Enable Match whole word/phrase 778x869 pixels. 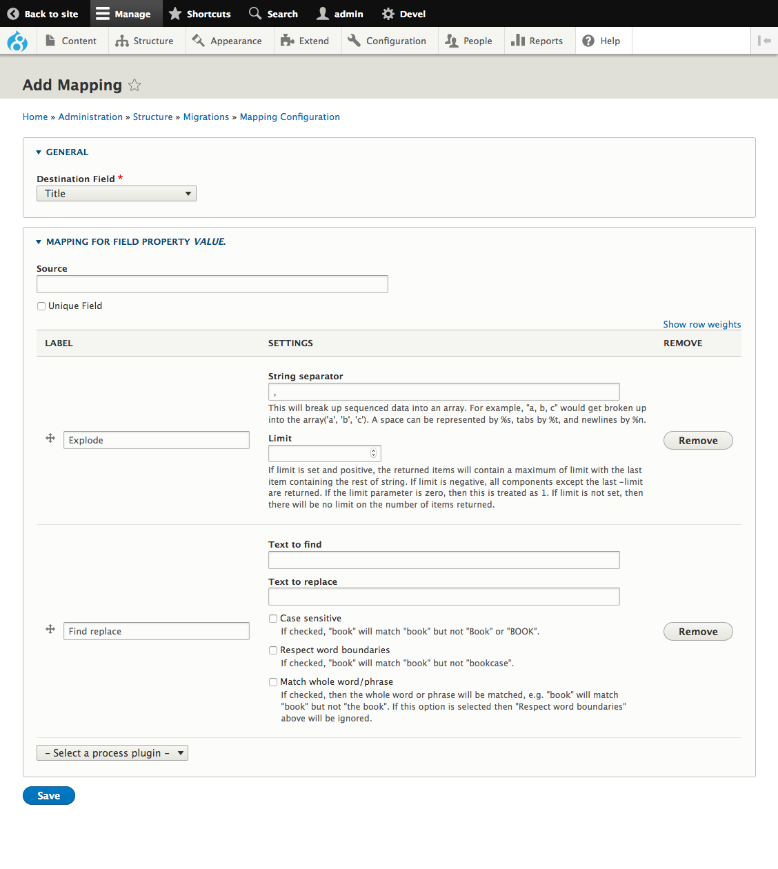point(272,681)
